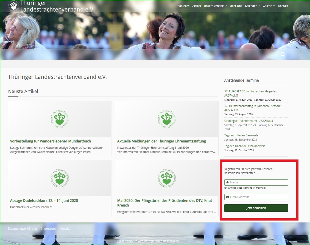Go to the Aktuelles menu item
310x245 pixels.
183,6
